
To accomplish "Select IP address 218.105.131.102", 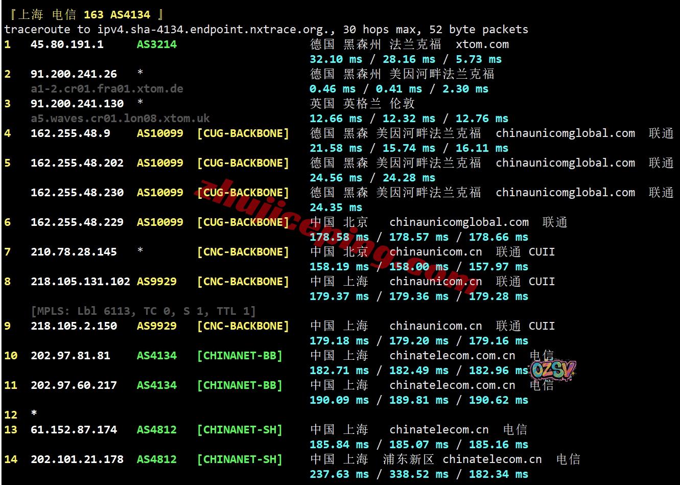I will [80, 282].
